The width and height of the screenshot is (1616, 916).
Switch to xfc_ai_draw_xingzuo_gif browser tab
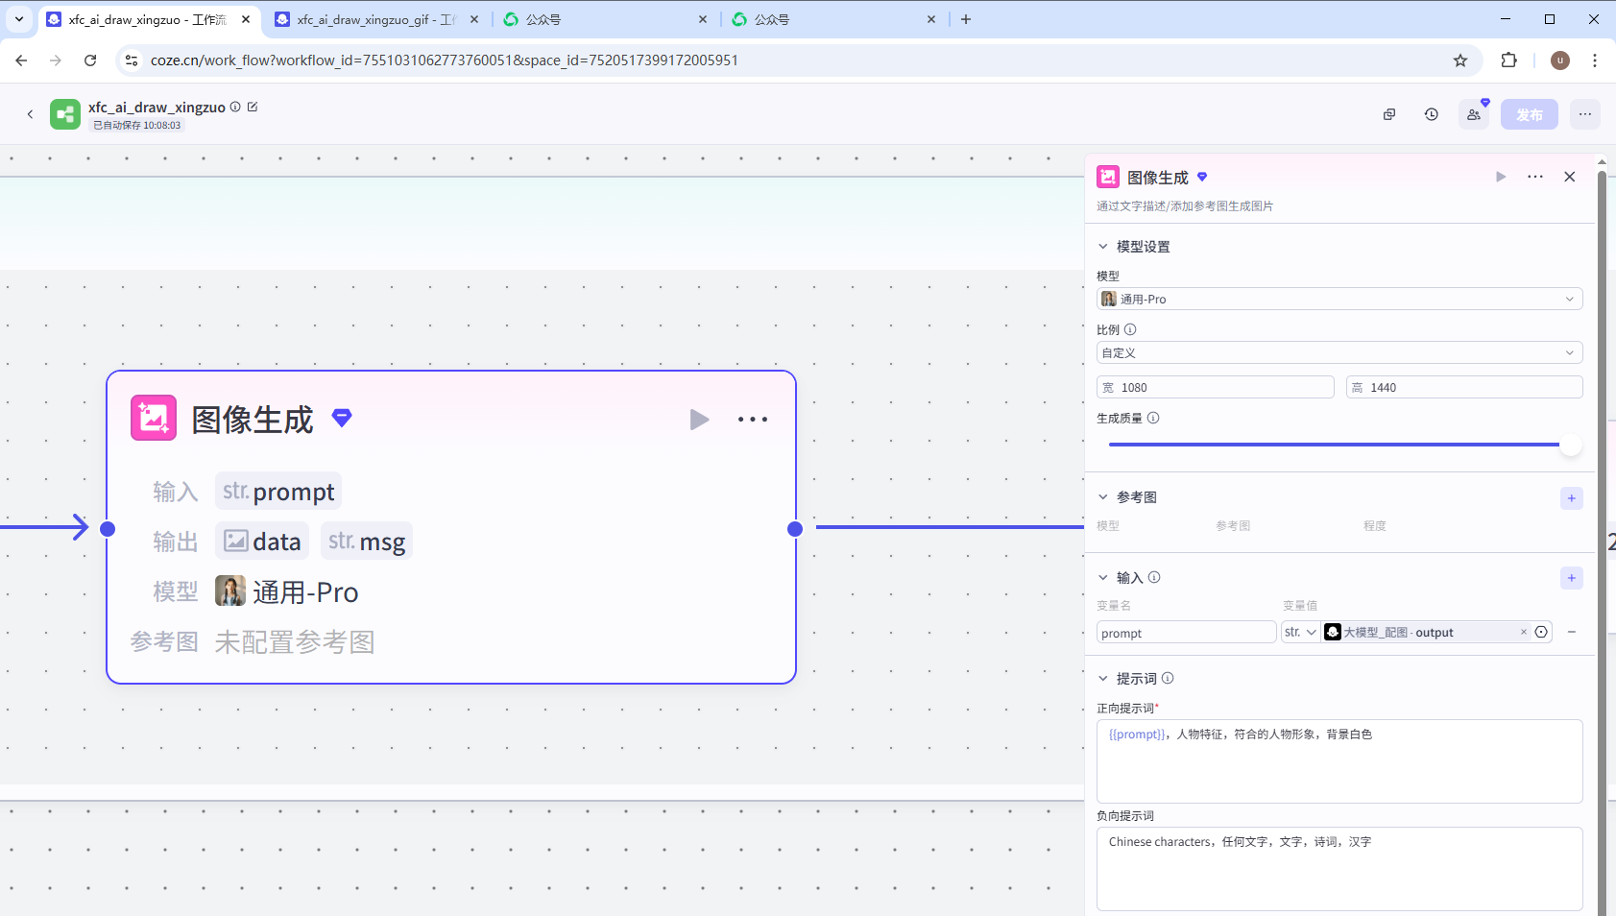pyautogui.click(x=376, y=19)
